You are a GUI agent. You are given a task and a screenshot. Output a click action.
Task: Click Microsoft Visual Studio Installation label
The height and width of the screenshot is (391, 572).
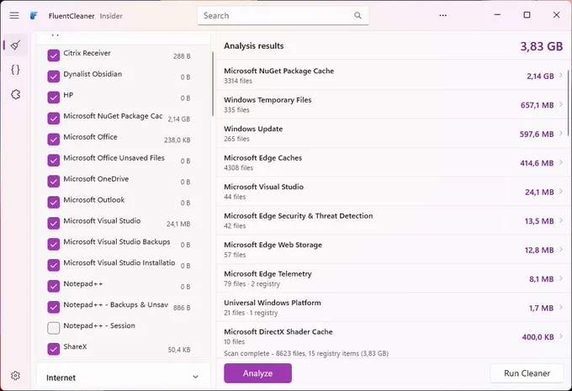pyautogui.click(x=119, y=262)
